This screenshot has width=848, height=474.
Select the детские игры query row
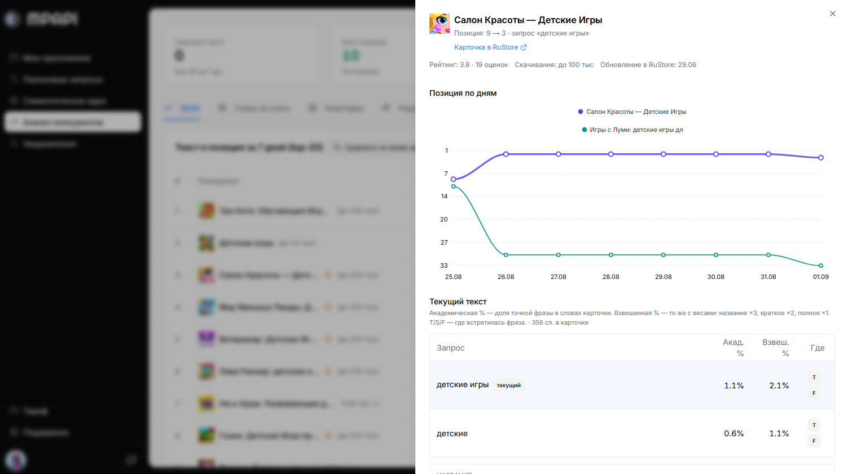click(632, 385)
